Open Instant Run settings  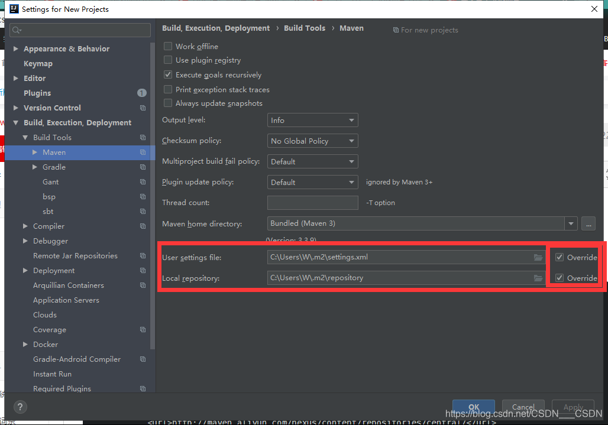[53, 374]
